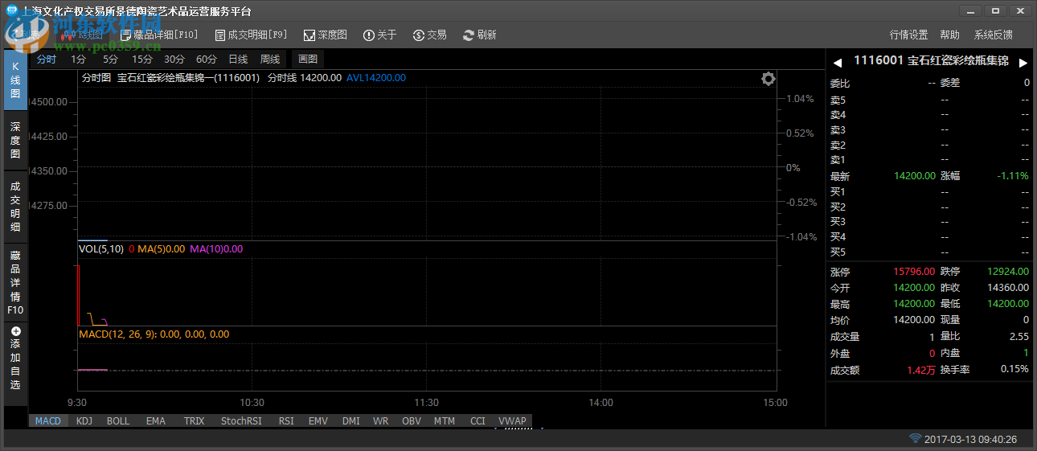Click the title 1116001 宝石红瓷彩绘瓶集锦
Screen dimensions: 1037x451
point(931,61)
